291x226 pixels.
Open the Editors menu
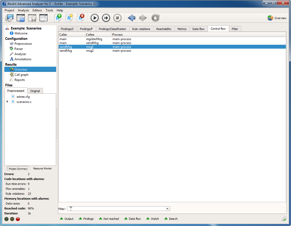(x=37, y=10)
